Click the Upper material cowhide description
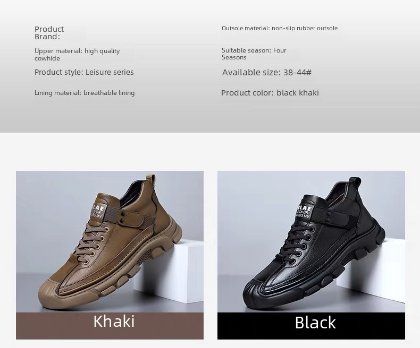The width and height of the screenshot is (420, 348). click(77, 55)
